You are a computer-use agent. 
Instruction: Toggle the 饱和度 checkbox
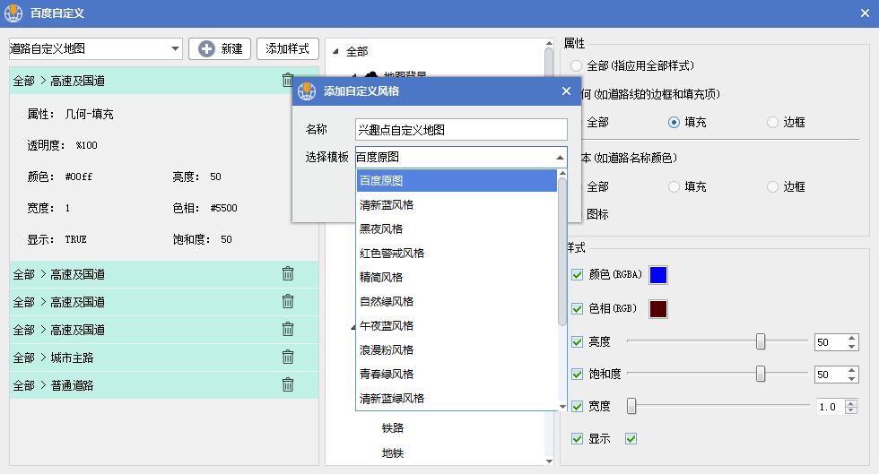[x=577, y=374]
